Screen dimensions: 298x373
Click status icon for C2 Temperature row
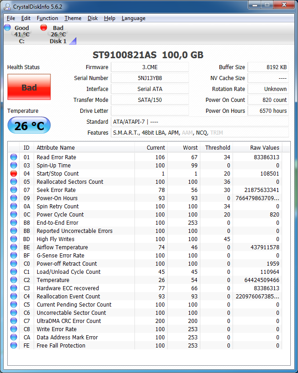point(14,280)
